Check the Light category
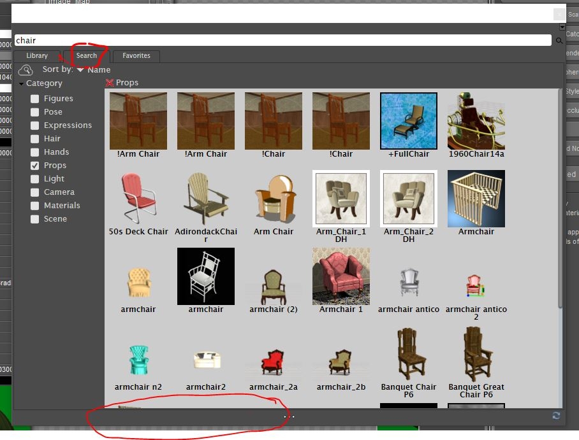 [x=34, y=179]
